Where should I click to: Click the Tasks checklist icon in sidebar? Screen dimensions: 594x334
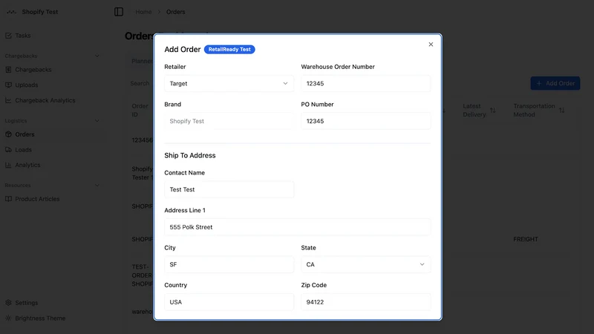point(8,36)
